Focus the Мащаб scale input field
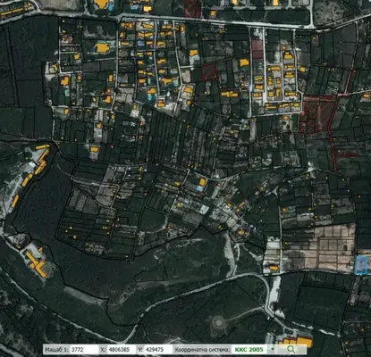The height and width of the screenshot is (357, 371). (x=84, y=349)
